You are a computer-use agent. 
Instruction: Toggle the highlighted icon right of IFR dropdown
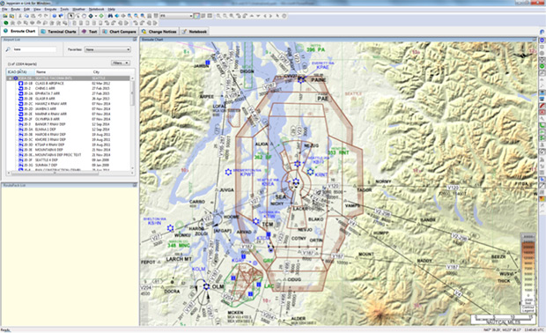tap(196, 16)
